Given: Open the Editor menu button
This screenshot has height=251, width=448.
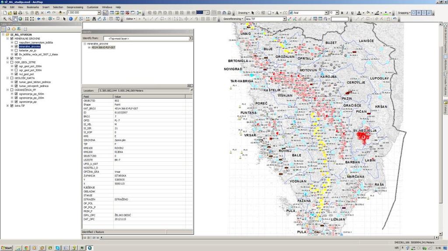Looking at the screenshot, I should pos(130,19).
